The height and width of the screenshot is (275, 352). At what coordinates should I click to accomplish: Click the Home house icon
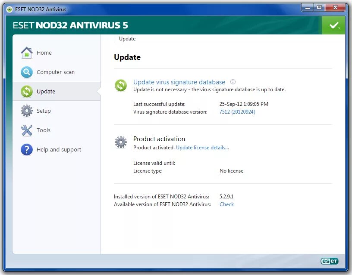(27, 53)
